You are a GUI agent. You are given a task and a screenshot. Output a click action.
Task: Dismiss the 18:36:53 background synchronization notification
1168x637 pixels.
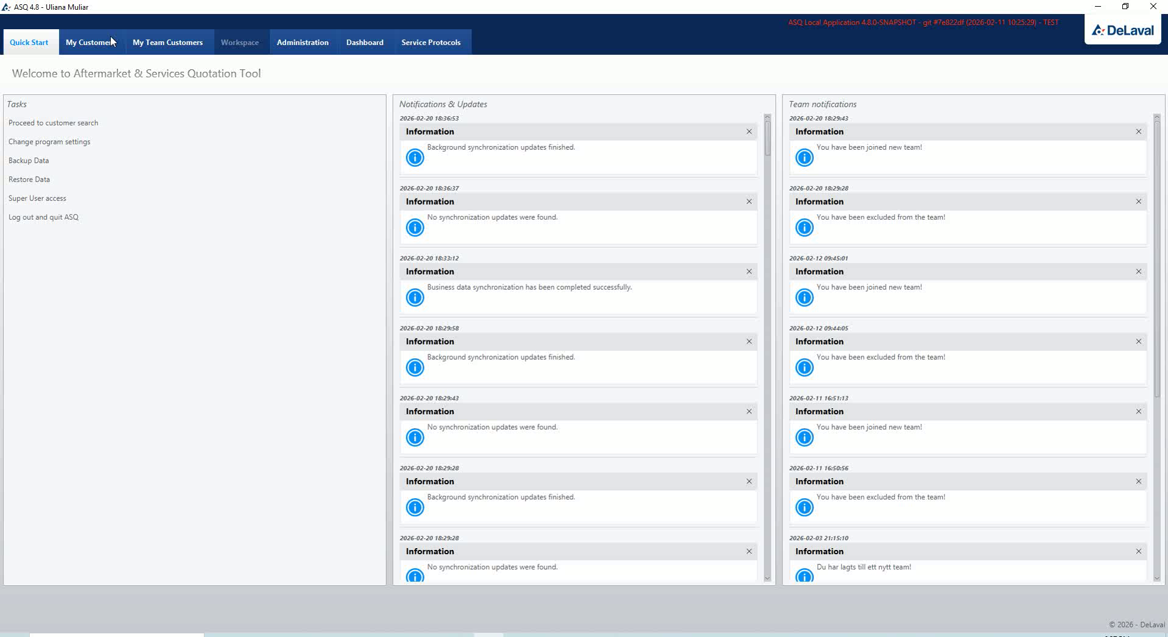click(749, 132)
